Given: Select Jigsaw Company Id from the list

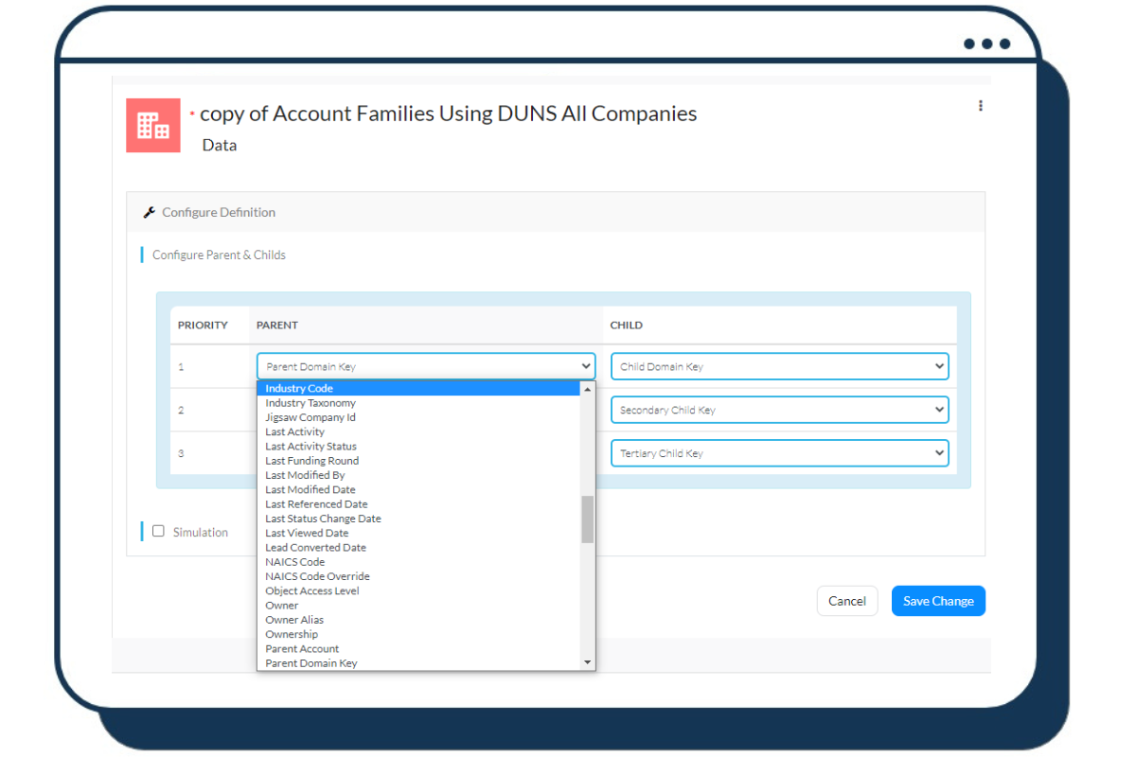Looking at the screenshot, I should tap(310, 416).
